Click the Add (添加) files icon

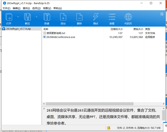(63, 17)
